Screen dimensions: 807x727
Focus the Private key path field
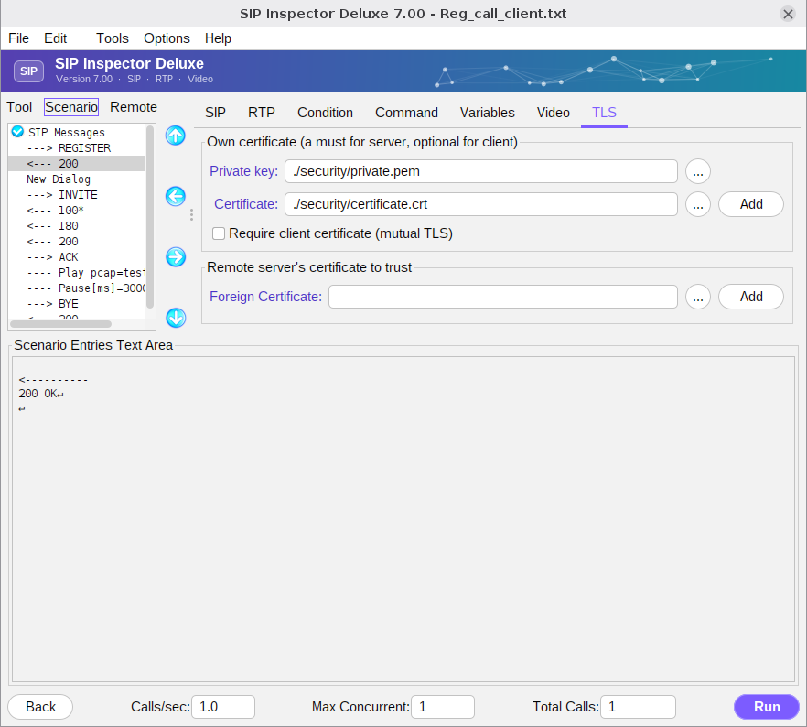coord(480,171)
